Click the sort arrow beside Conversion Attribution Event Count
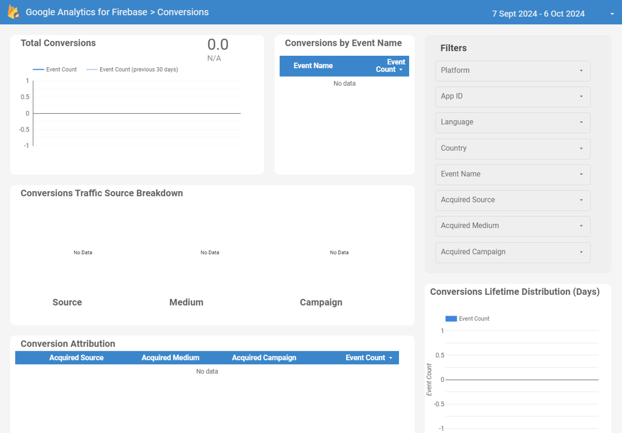 point(391,358)
